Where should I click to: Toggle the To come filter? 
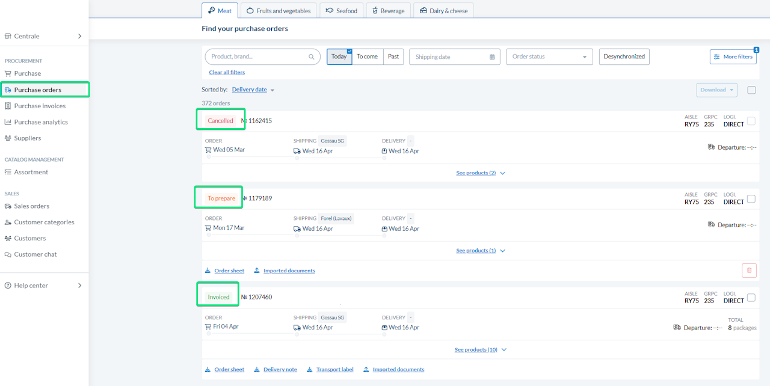(x=367, y=57)
